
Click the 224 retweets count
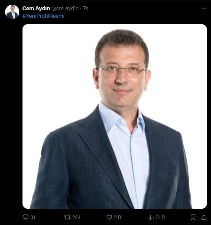click(x=76, y=217)
